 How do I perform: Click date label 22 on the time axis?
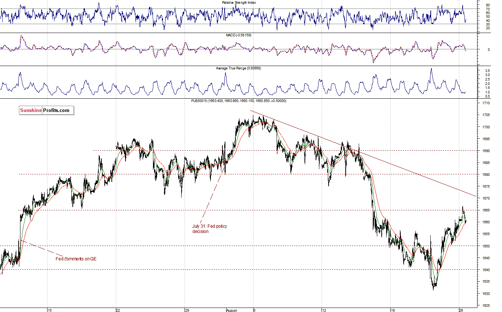click(x=118, y=310)
